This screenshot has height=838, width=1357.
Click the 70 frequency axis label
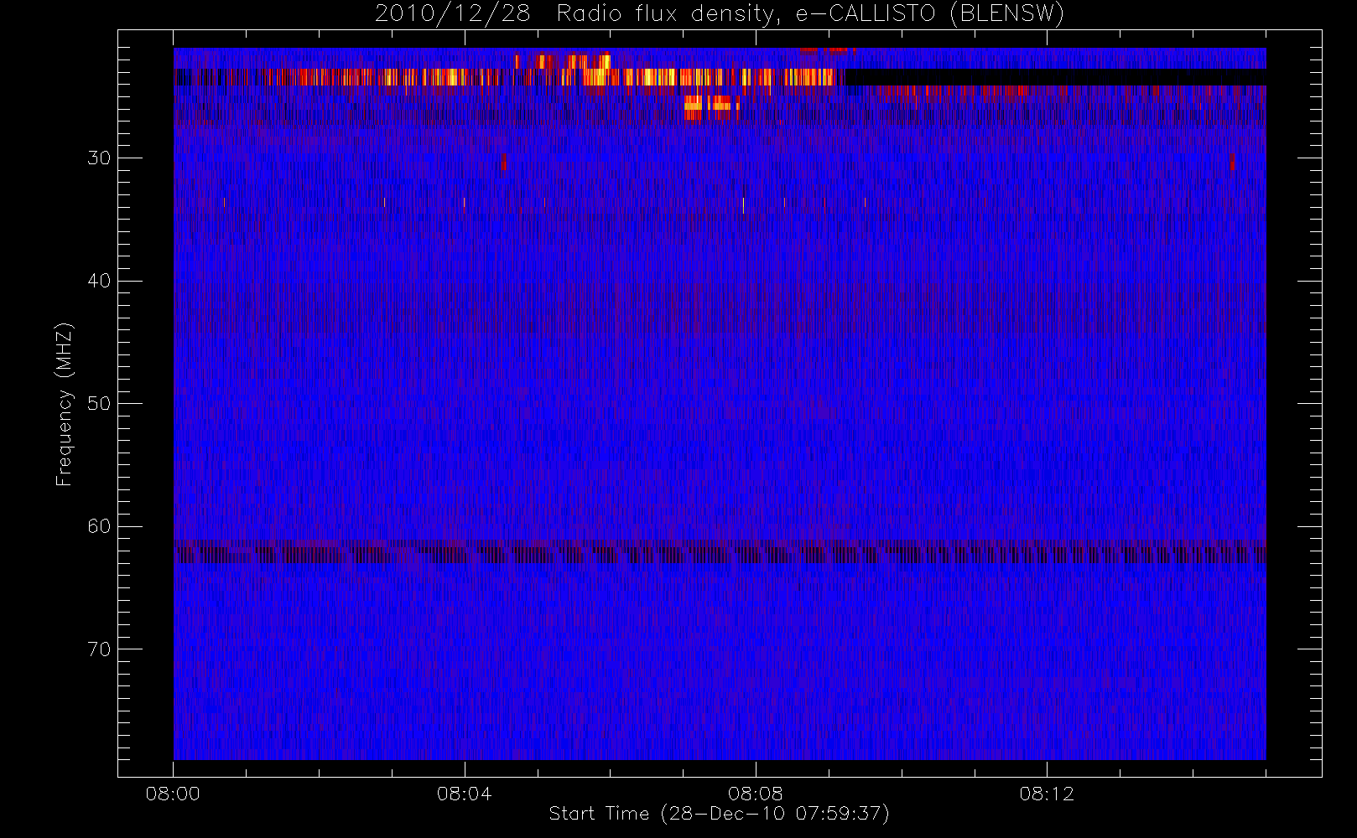pyautogui.click(x=99, y=649)
